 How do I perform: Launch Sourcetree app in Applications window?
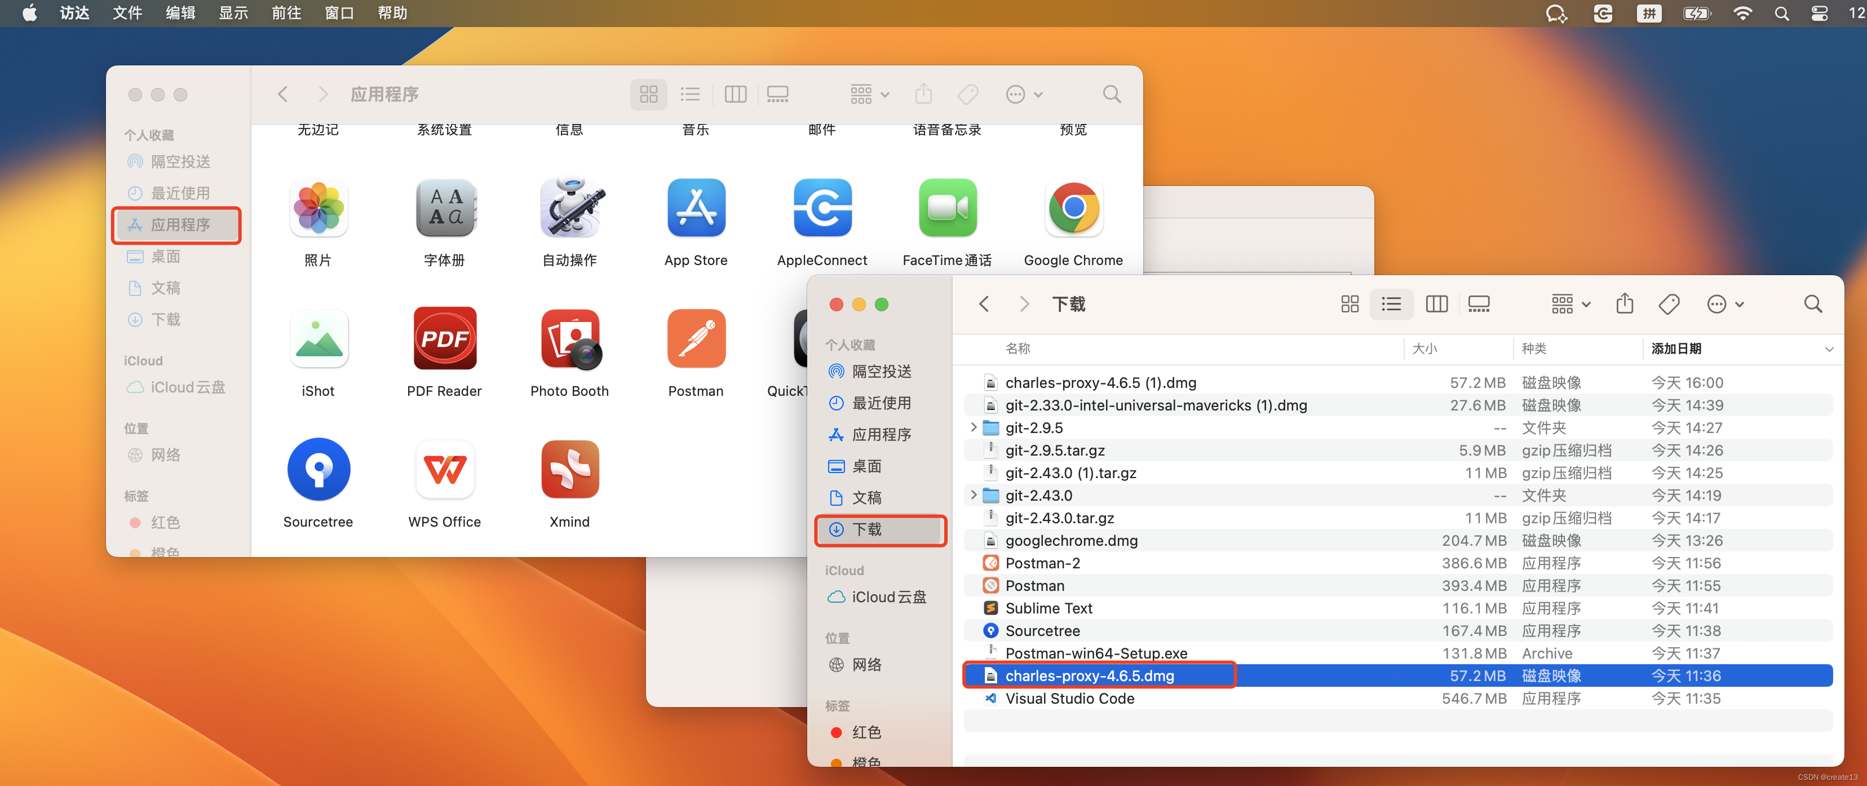coord(318,469)
